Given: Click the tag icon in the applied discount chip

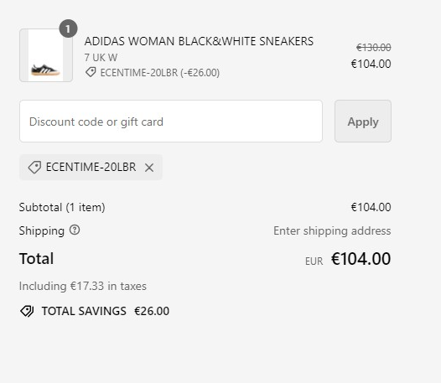Looking at the screenshot, I should pos(34,168).
